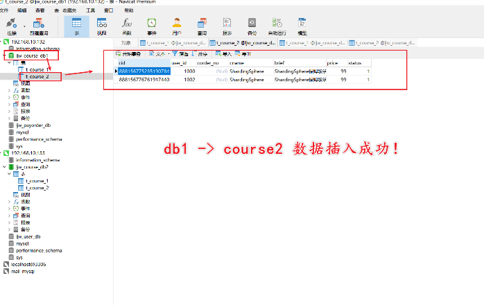Collapse the ljw_course_db1 database node
The width and height of the screenshot is (484, 305).
[4, 55]
